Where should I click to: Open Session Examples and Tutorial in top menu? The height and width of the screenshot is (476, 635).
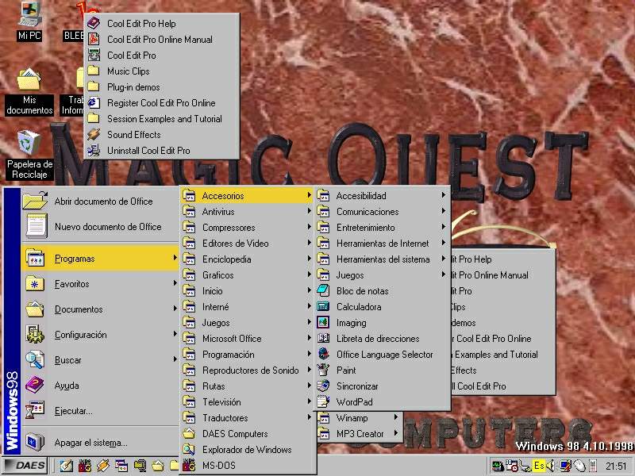coord(162,118)
